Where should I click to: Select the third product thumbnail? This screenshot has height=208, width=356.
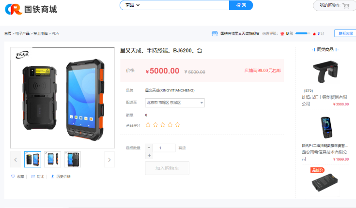tap(73, 160)
